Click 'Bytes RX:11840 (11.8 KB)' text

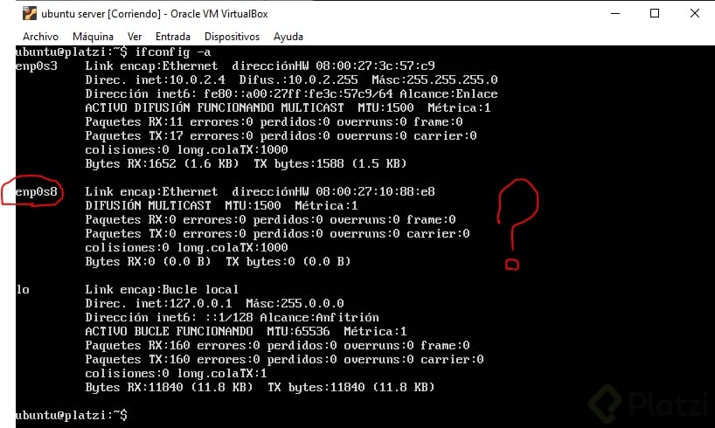tap(170, 388)
